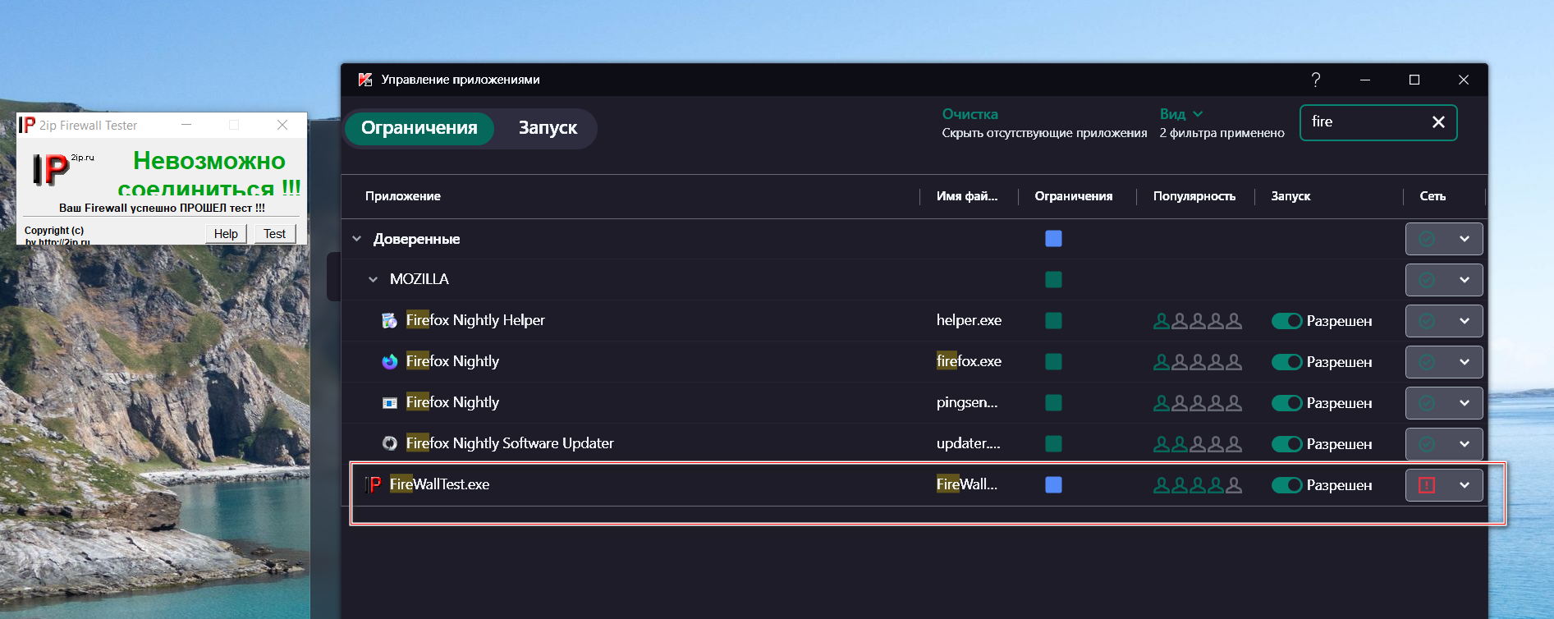Click the firefox.exe file name cell
This screenshot has width=1554, height=619.
click(969, 361)
